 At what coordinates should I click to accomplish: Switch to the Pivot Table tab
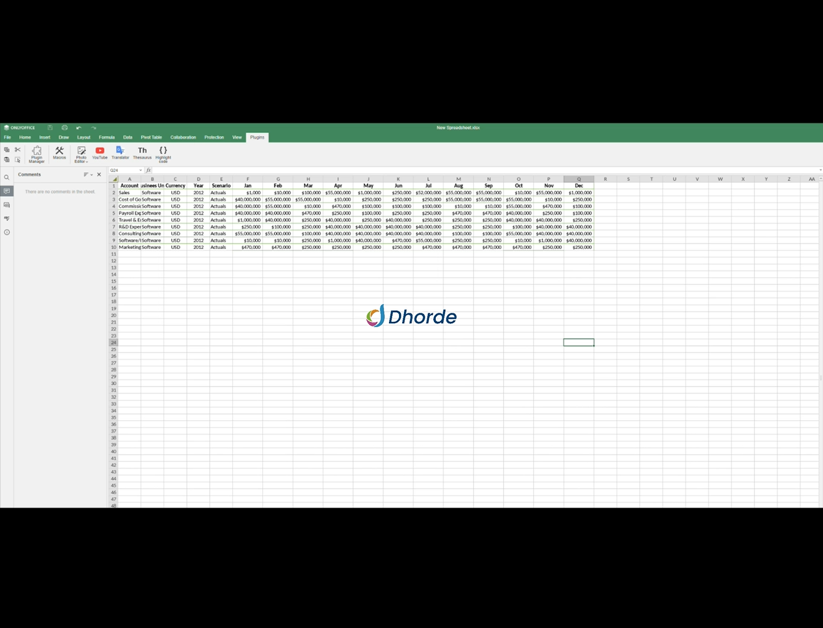[x=151, y=137]
